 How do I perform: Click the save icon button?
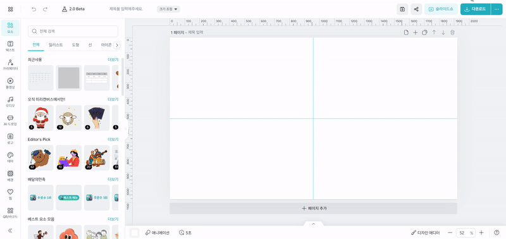pos(402,9)
